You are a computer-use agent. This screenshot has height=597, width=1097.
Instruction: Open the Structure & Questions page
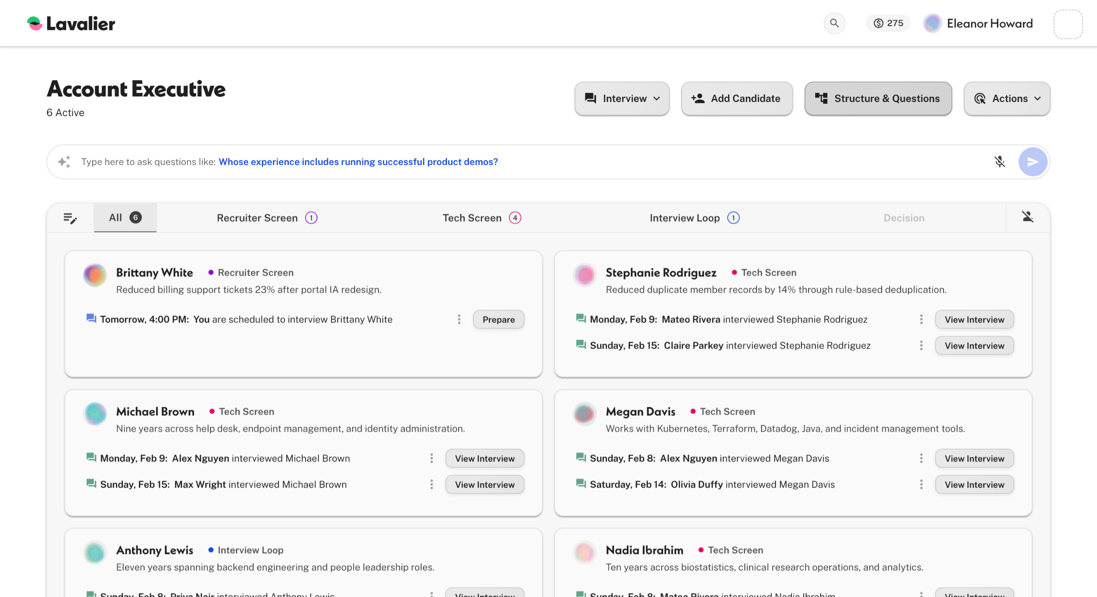tap(878, 99)
